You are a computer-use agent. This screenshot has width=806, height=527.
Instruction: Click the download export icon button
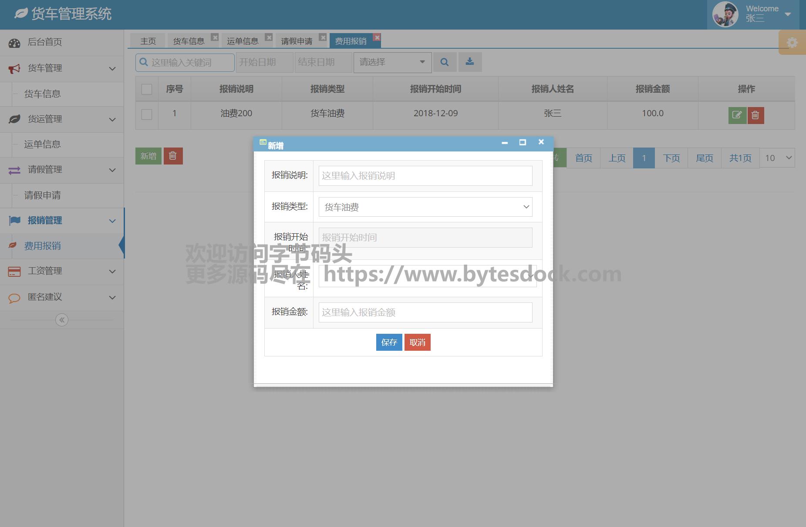[x=469, y=62]
